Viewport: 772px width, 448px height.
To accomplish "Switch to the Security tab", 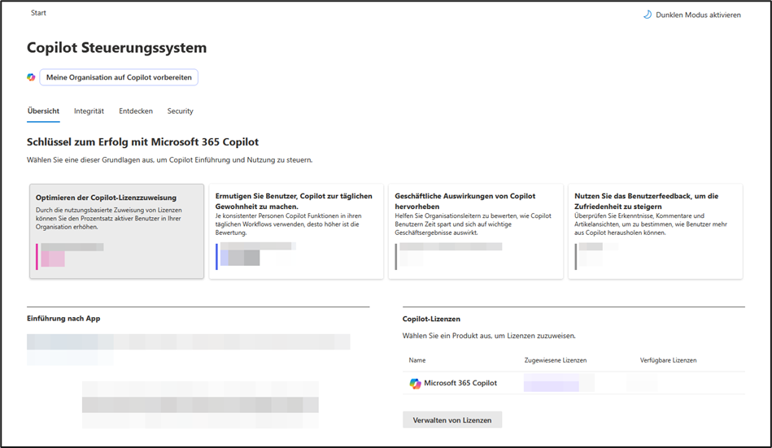I will [181, 111].
